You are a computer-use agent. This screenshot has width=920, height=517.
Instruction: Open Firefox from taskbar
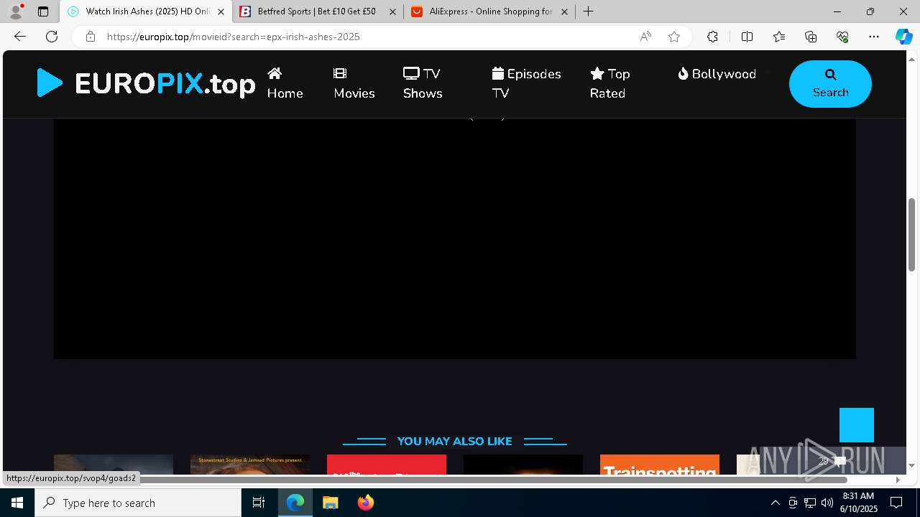pyautogui.click(x=366, y=503)
